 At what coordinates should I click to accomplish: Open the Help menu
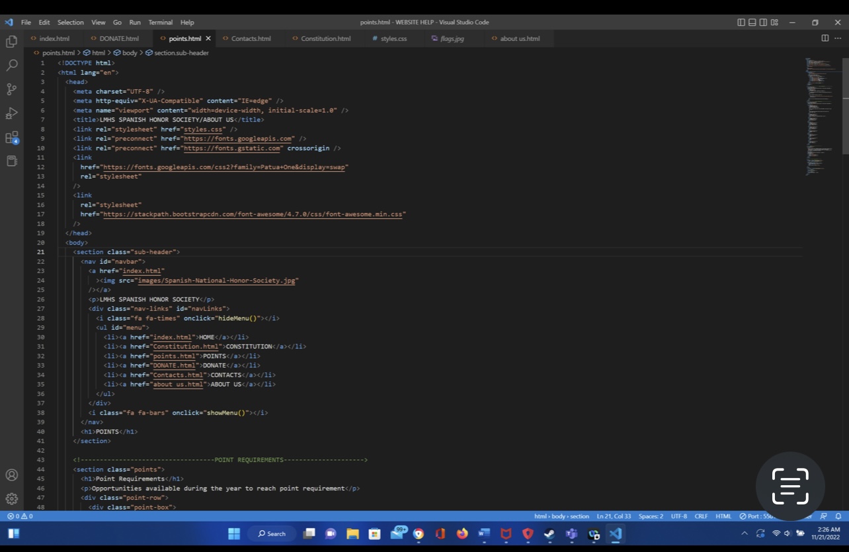tap(187, 22)
